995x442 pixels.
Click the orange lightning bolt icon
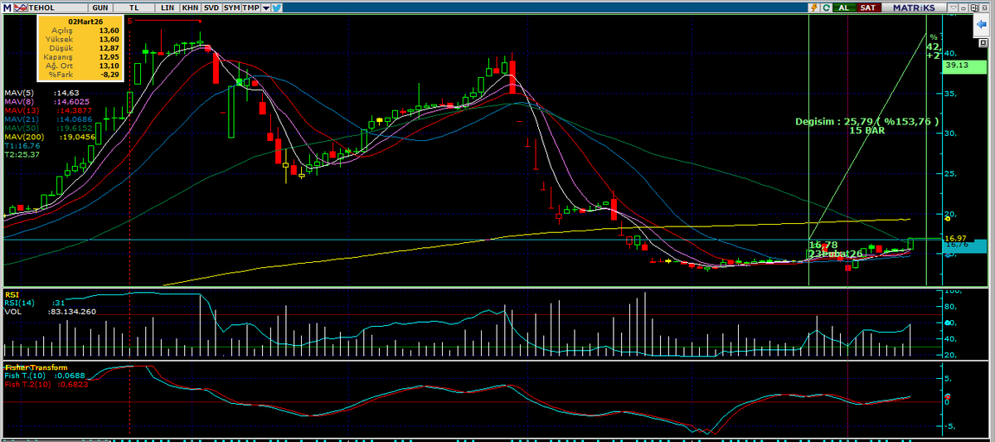tap(814, 7)
